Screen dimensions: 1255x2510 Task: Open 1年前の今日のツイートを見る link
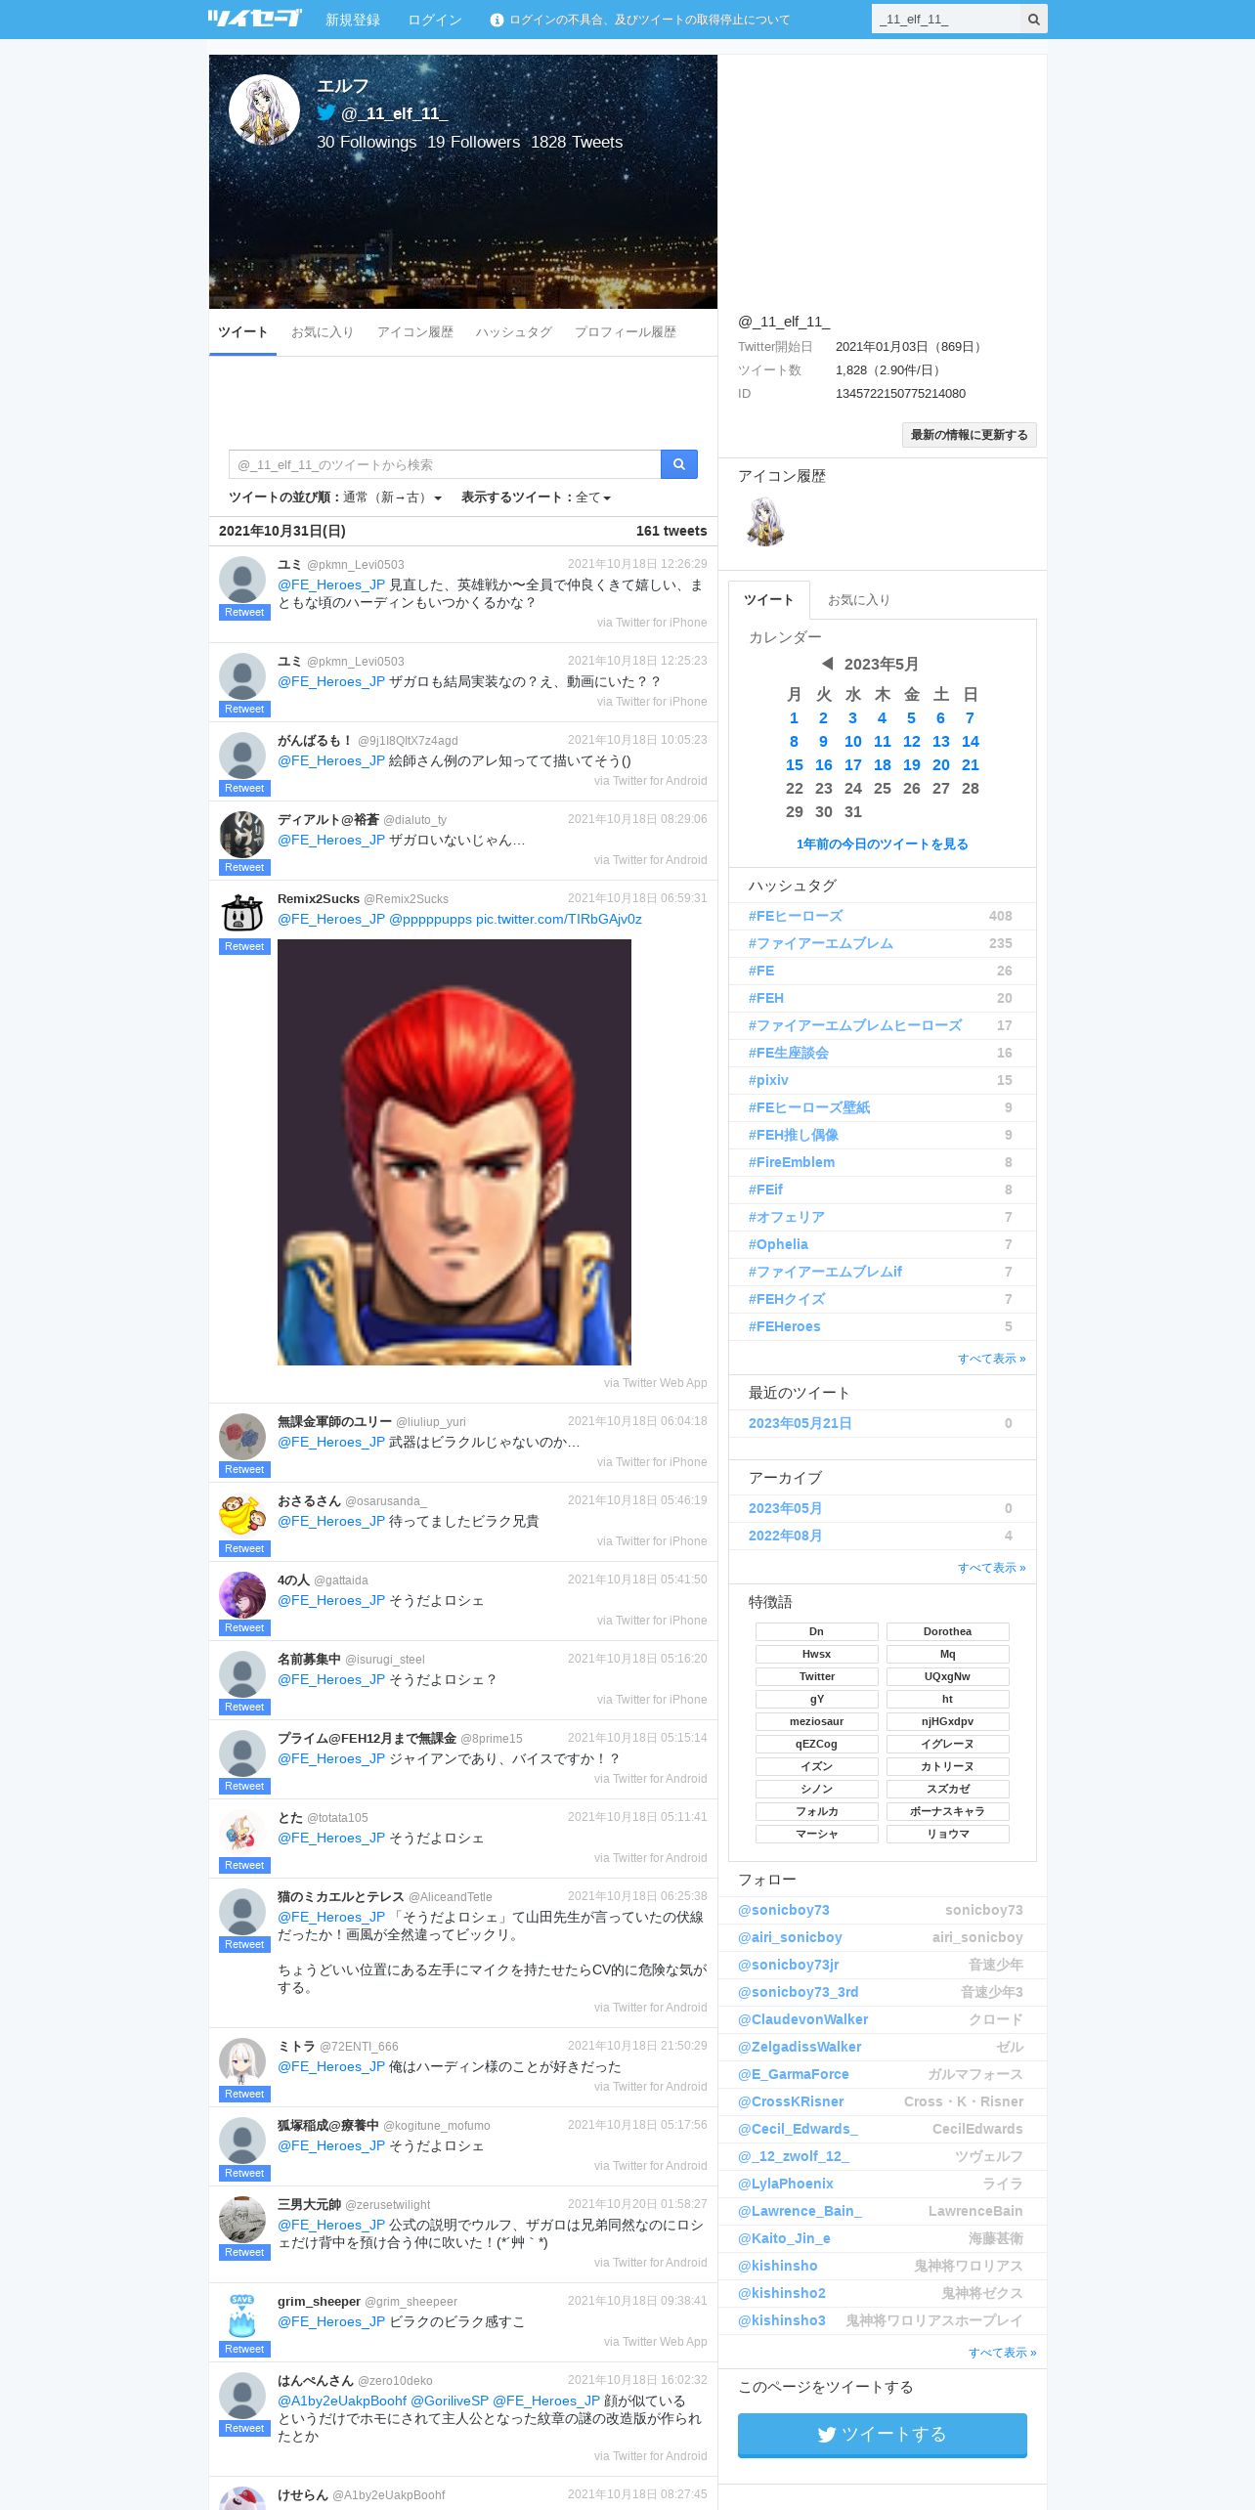(883, 844)
